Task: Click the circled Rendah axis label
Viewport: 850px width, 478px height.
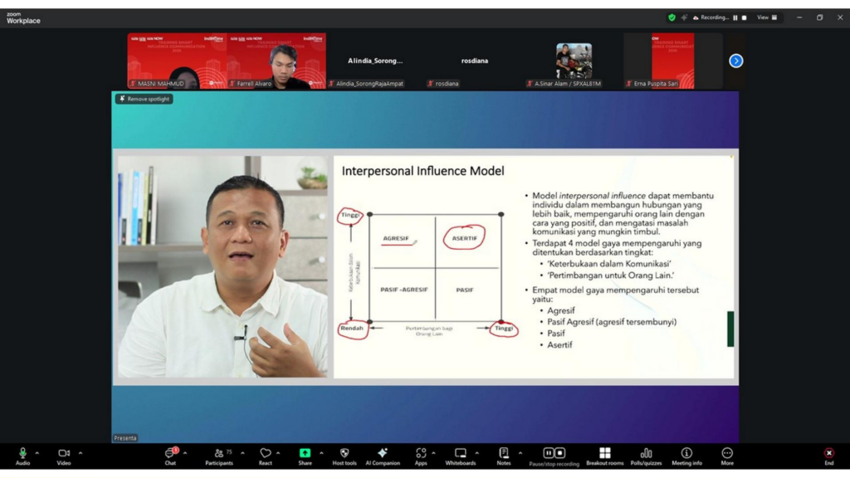Action: (x=352, y=329)
